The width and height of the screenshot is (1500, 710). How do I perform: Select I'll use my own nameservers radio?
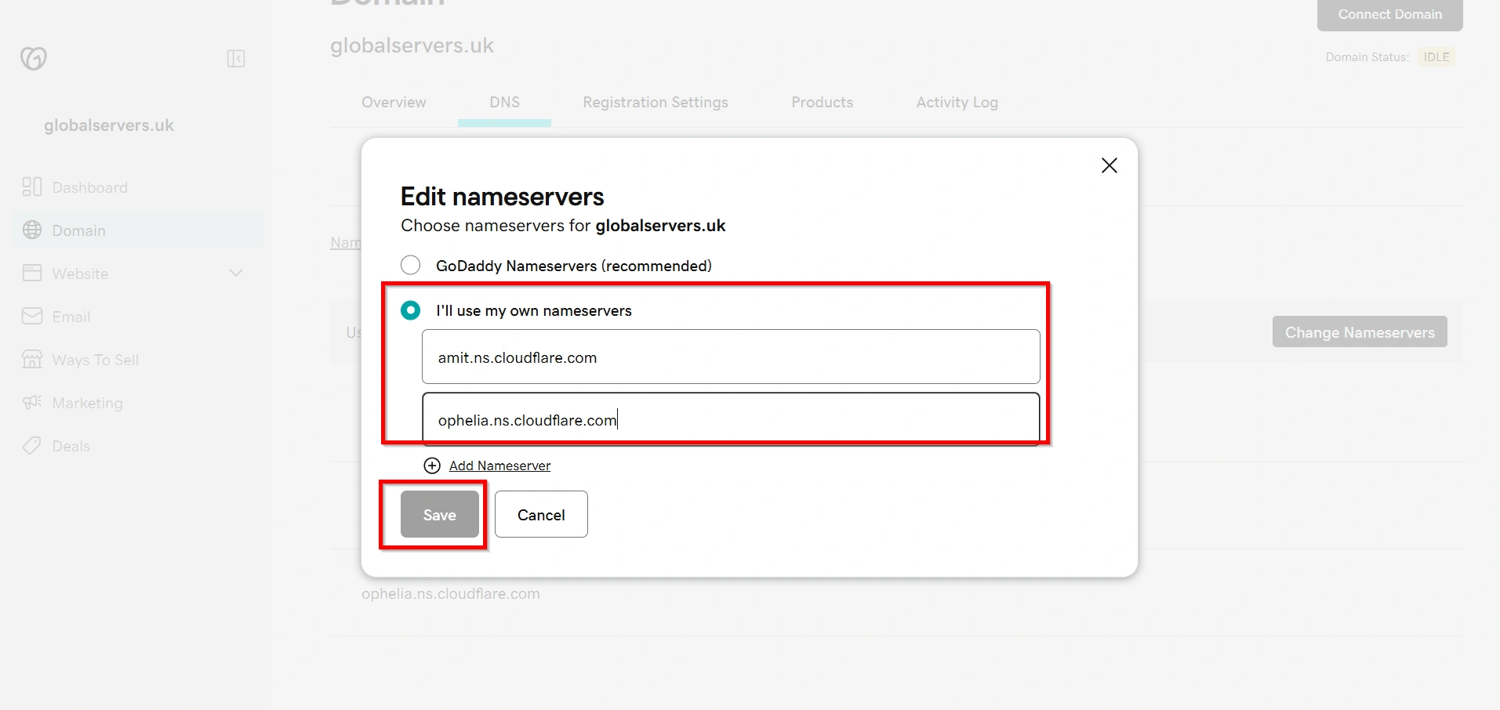pos(410,310)
